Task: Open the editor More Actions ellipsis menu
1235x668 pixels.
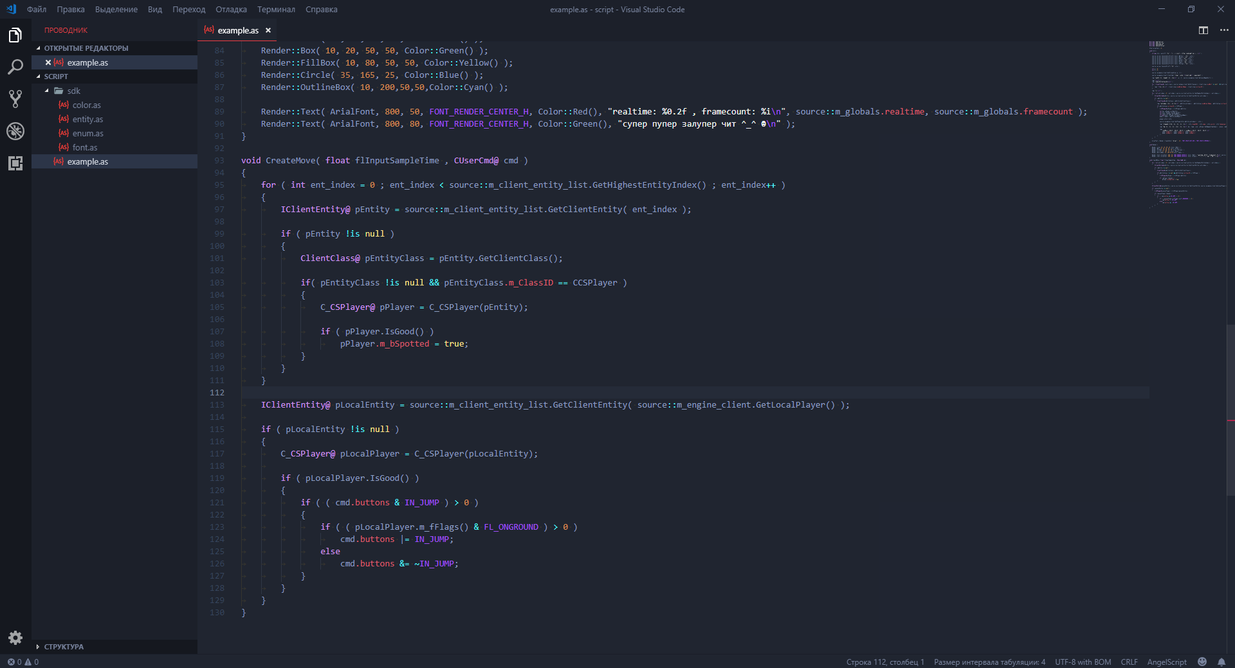Action: click(x=1224, y=30)
